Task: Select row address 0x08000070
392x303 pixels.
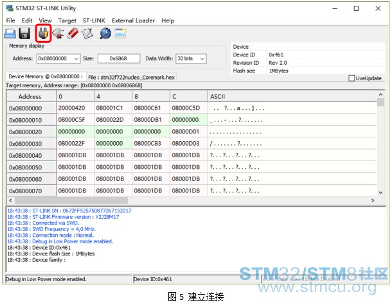Action: coord(31,191)
